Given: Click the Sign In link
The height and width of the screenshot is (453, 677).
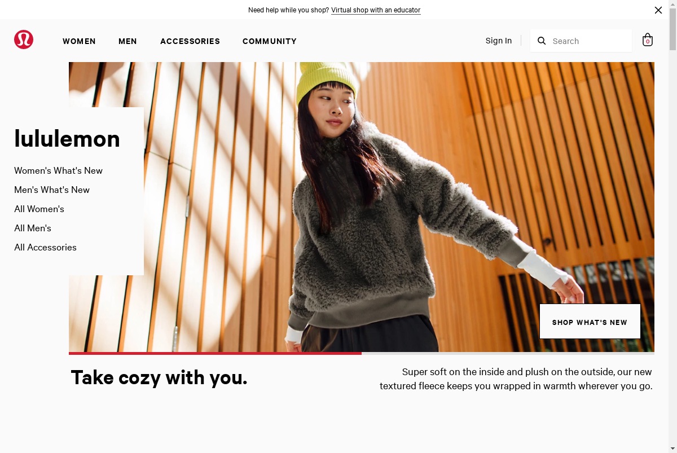Looking at the screenshot, I should coord(499,41).
